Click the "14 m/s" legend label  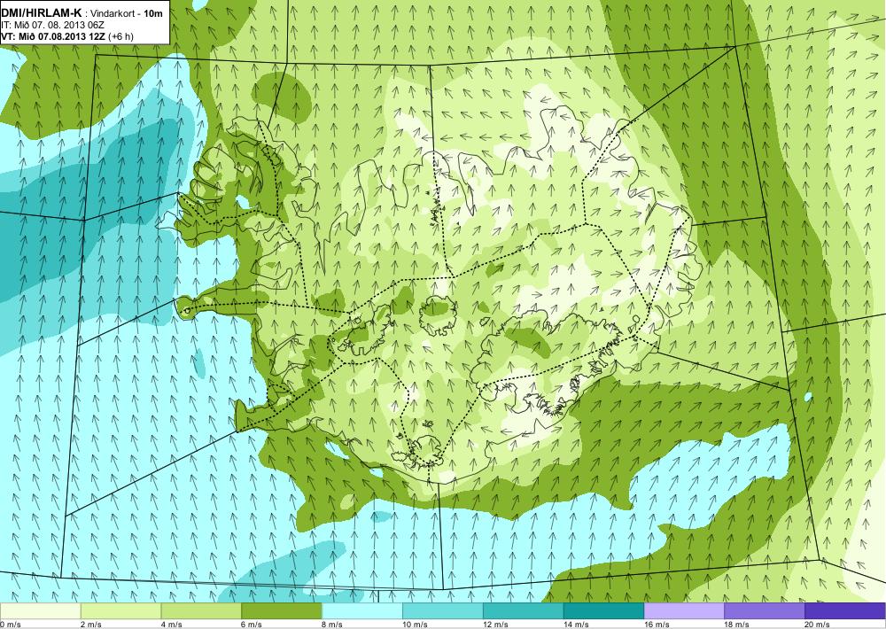tap(576, 625)
